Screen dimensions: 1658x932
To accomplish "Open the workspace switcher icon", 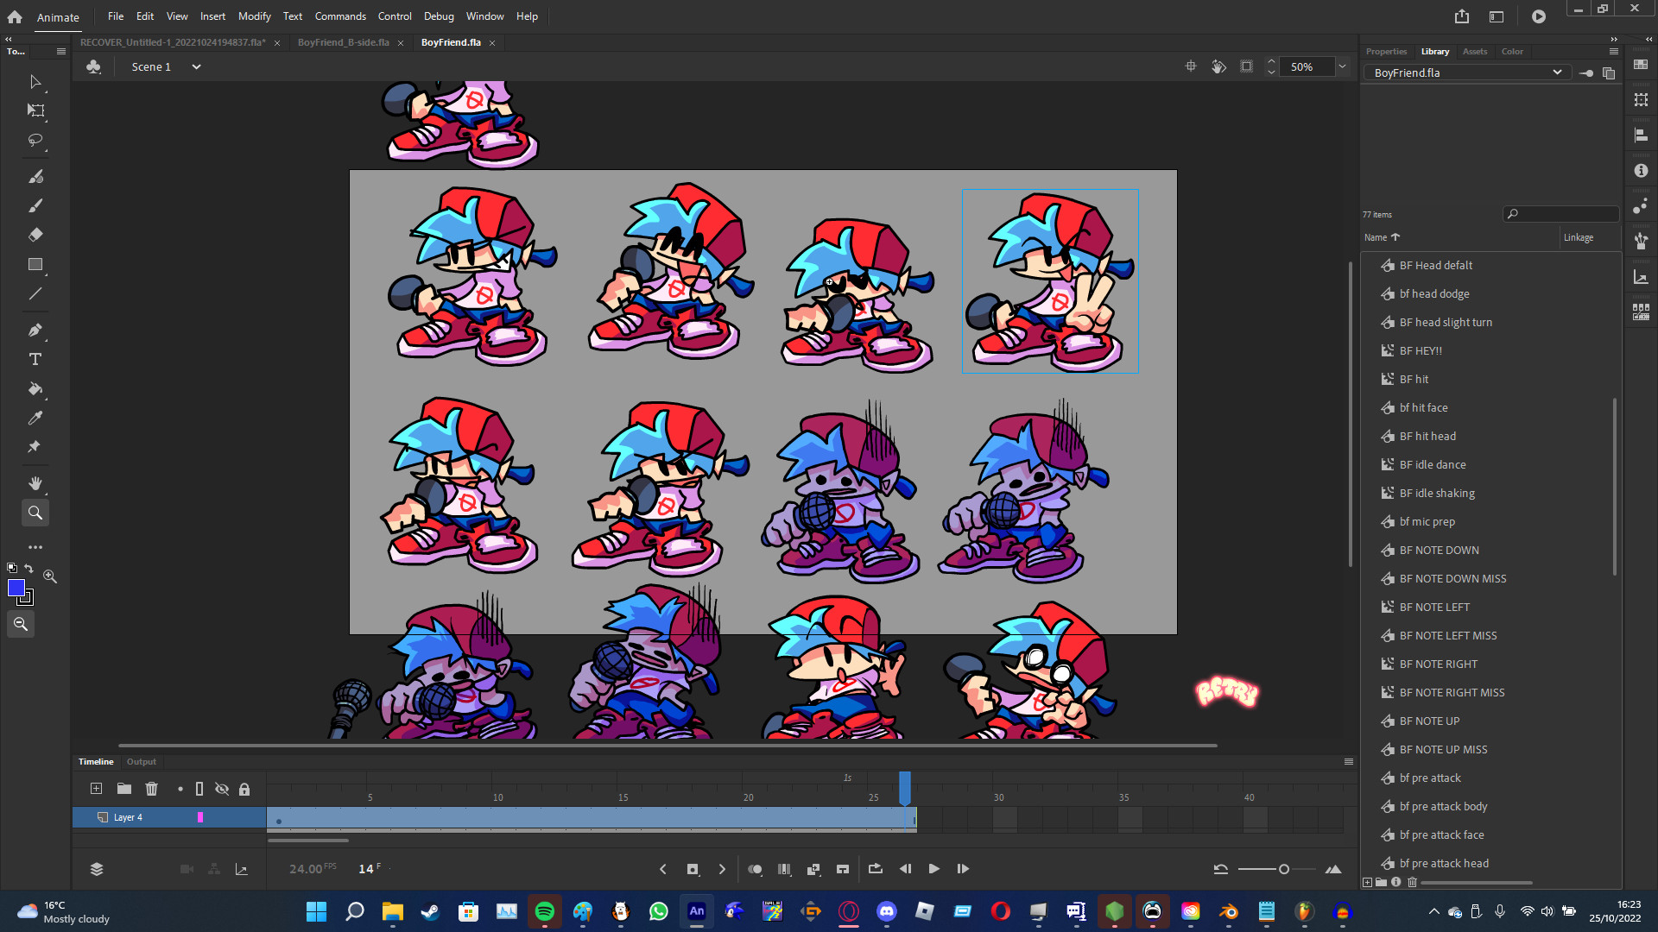I will [1497, 16].
